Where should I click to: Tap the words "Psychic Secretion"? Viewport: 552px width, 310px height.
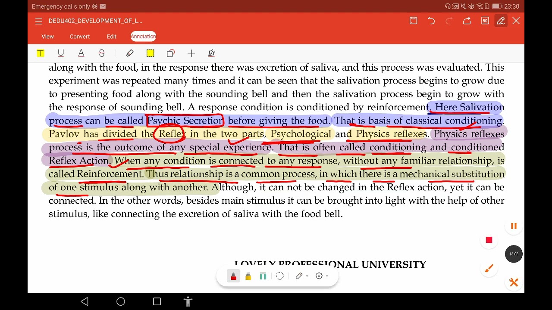coord(185,121)
